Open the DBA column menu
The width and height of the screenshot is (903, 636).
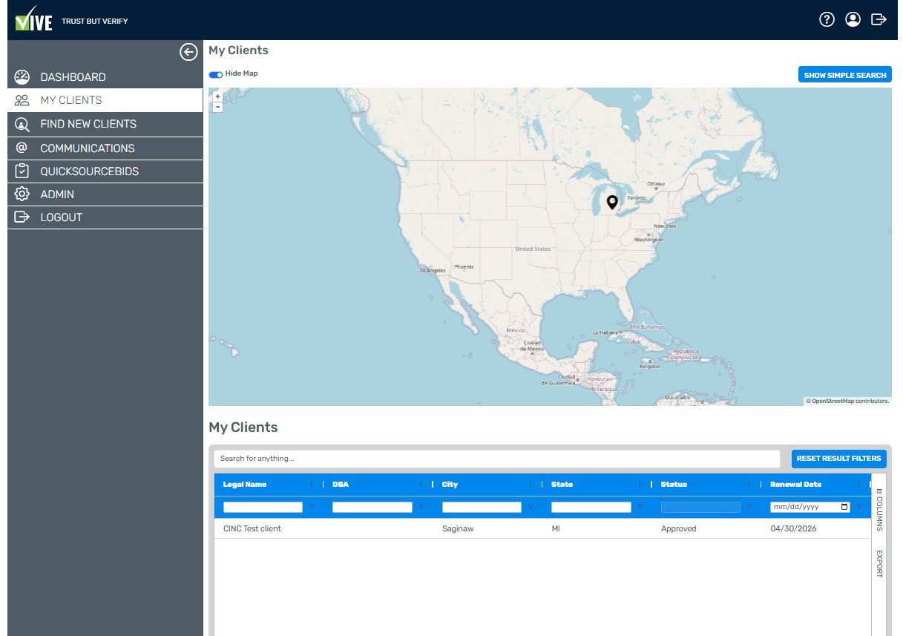tap(421, 485)
